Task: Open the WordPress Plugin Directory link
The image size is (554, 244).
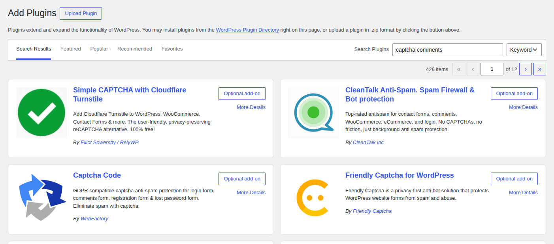Action: click(x=247, y=30)
